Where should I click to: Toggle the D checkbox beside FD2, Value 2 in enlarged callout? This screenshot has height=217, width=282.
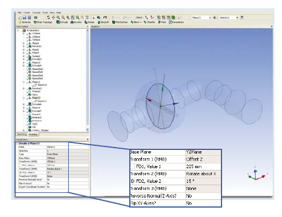coord(132,181)
